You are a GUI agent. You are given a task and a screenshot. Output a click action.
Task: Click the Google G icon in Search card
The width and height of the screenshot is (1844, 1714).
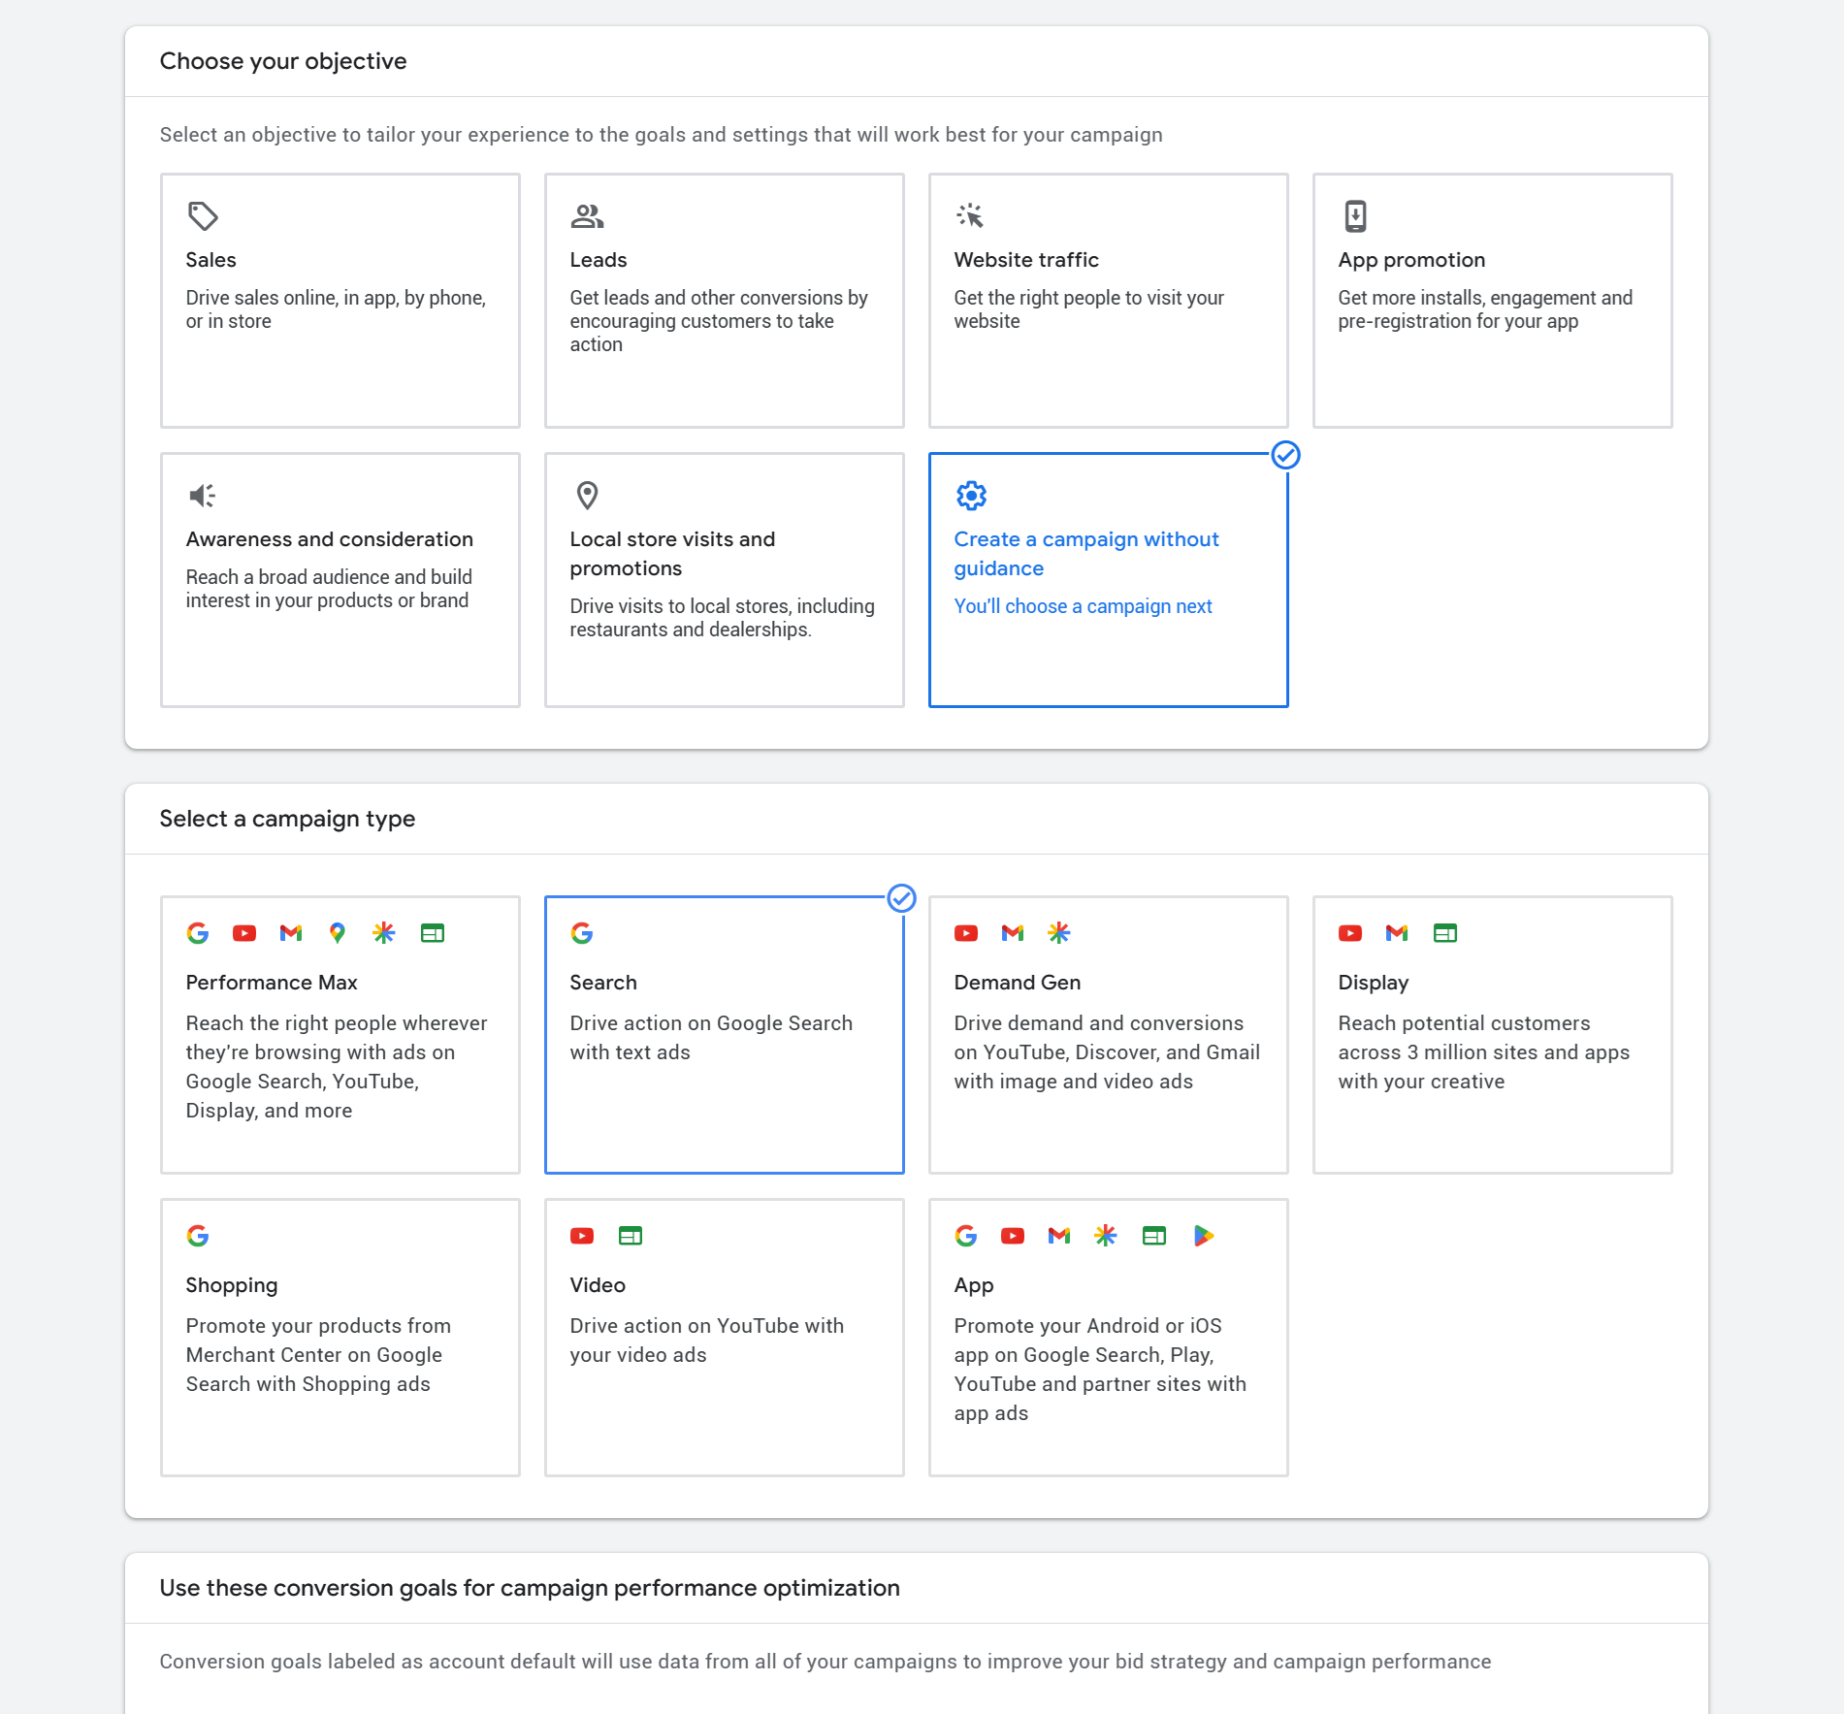click(x=582, y=933)
